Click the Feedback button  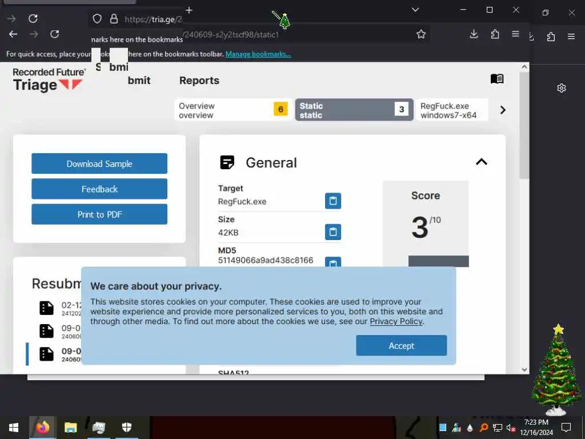99,189
